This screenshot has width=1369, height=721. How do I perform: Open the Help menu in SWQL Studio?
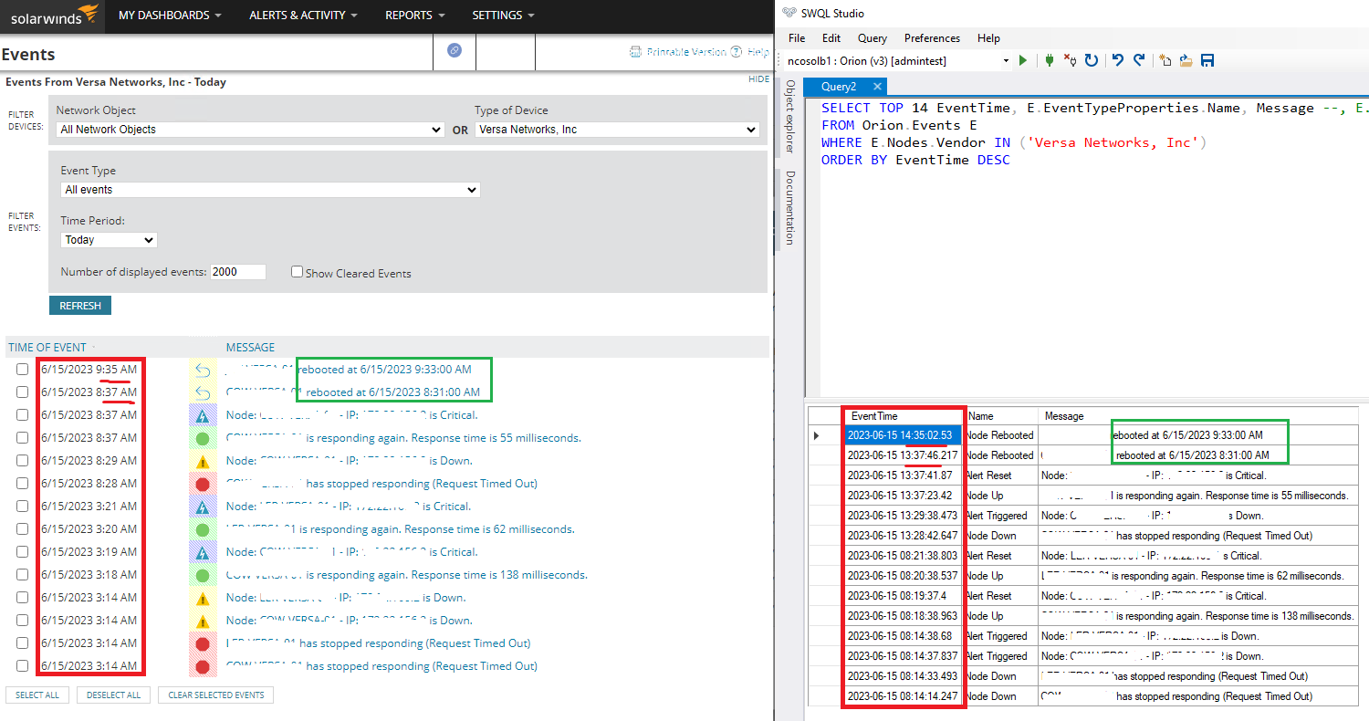pyautogui.click(x=988, y=38)
